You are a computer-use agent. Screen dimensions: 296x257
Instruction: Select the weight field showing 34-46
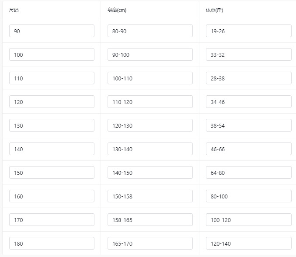click(249, 102)
